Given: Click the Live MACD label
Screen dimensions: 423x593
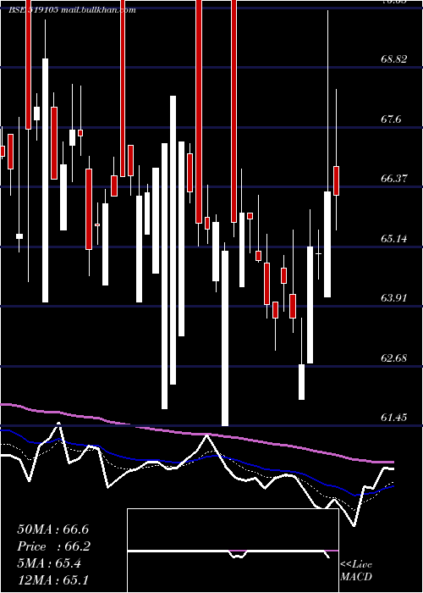Looking at the screenshot, I should pos(356,571).
